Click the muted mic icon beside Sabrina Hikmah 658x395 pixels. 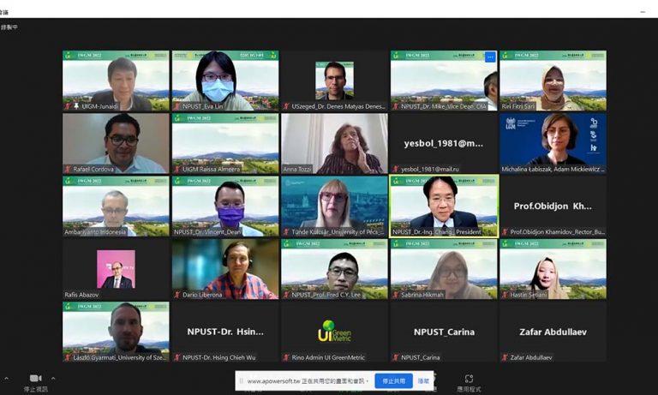(395, 295)
